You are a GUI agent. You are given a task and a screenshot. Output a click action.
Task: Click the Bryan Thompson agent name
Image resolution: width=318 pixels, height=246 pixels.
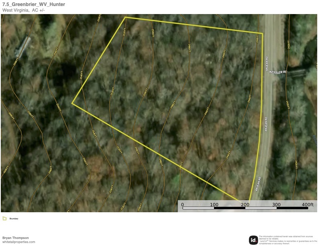point(15,238)
